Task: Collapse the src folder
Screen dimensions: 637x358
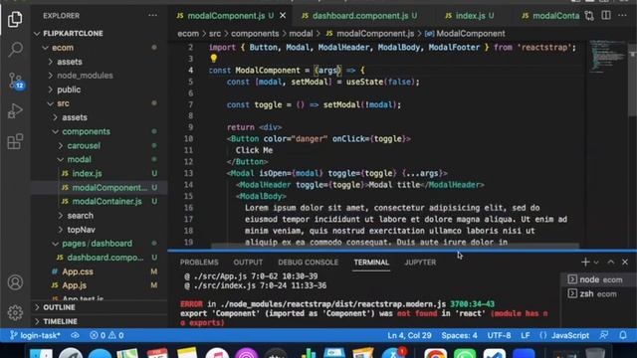Action: coord(100,103)
